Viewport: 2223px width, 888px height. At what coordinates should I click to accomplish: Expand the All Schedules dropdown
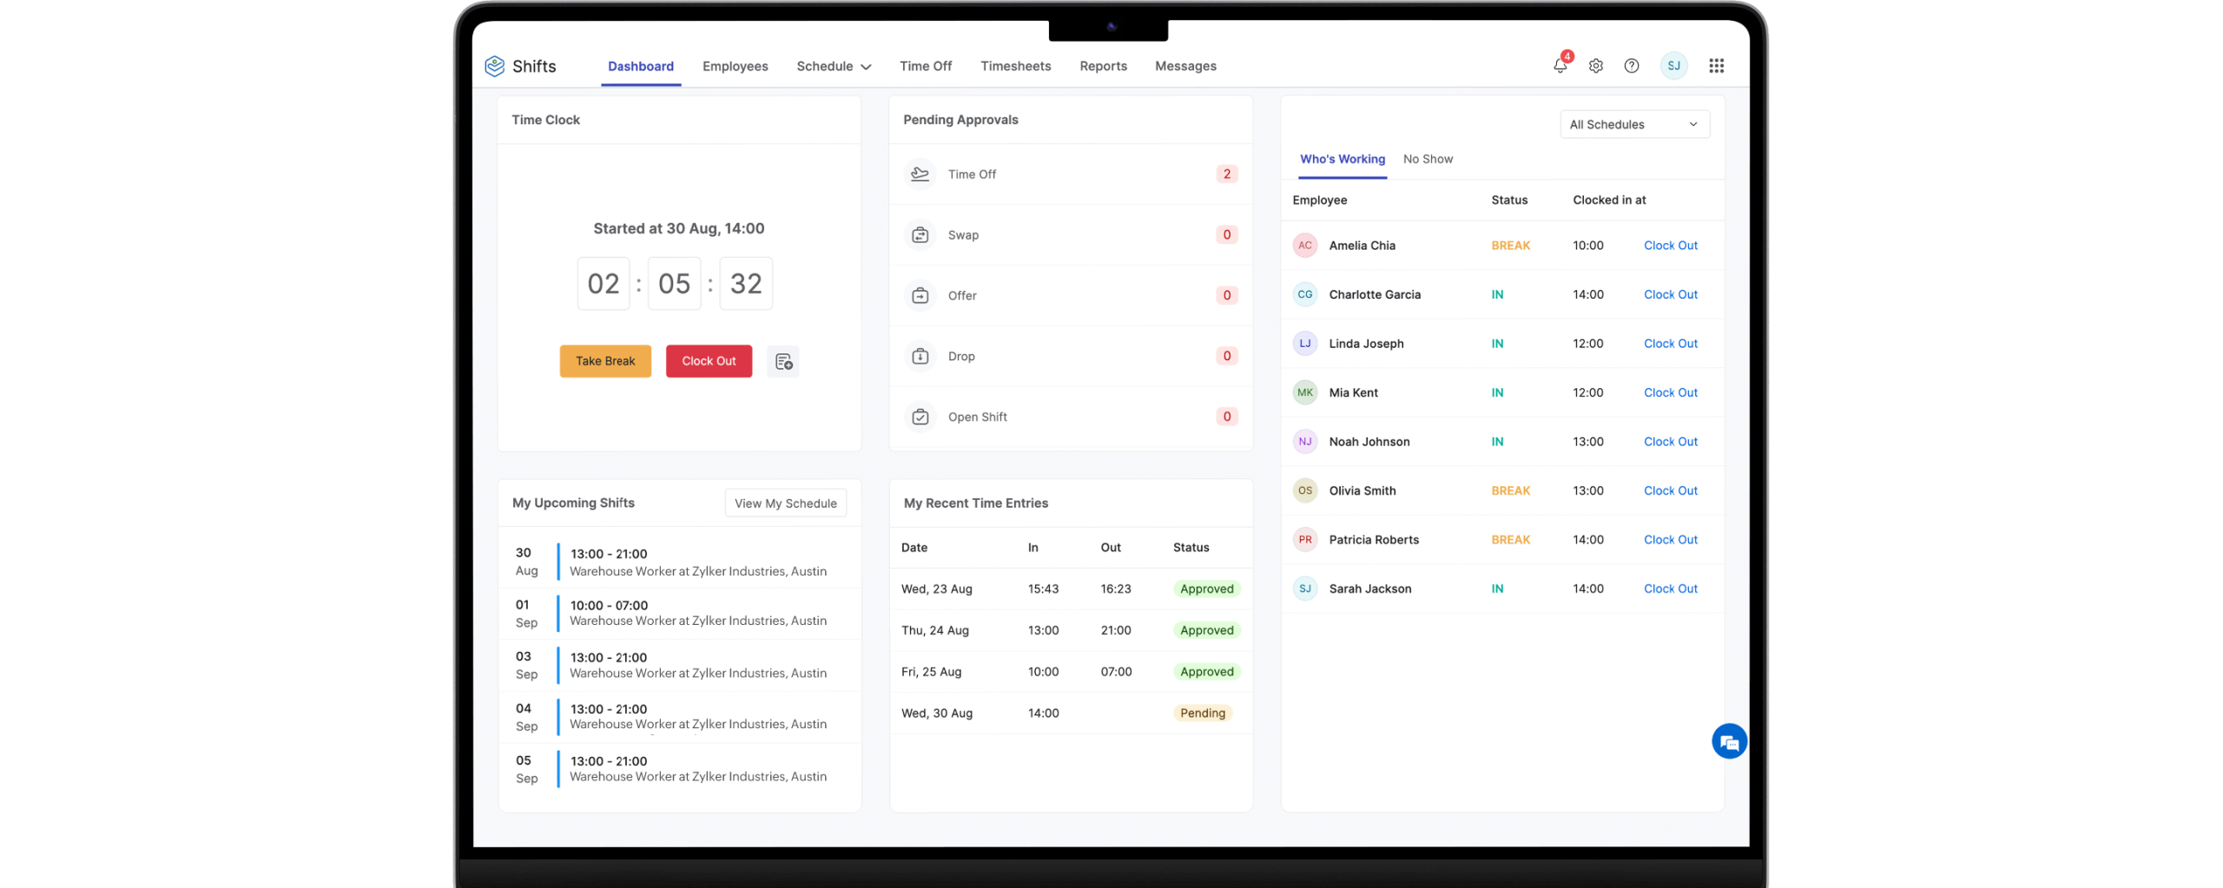coord(1634,124)
